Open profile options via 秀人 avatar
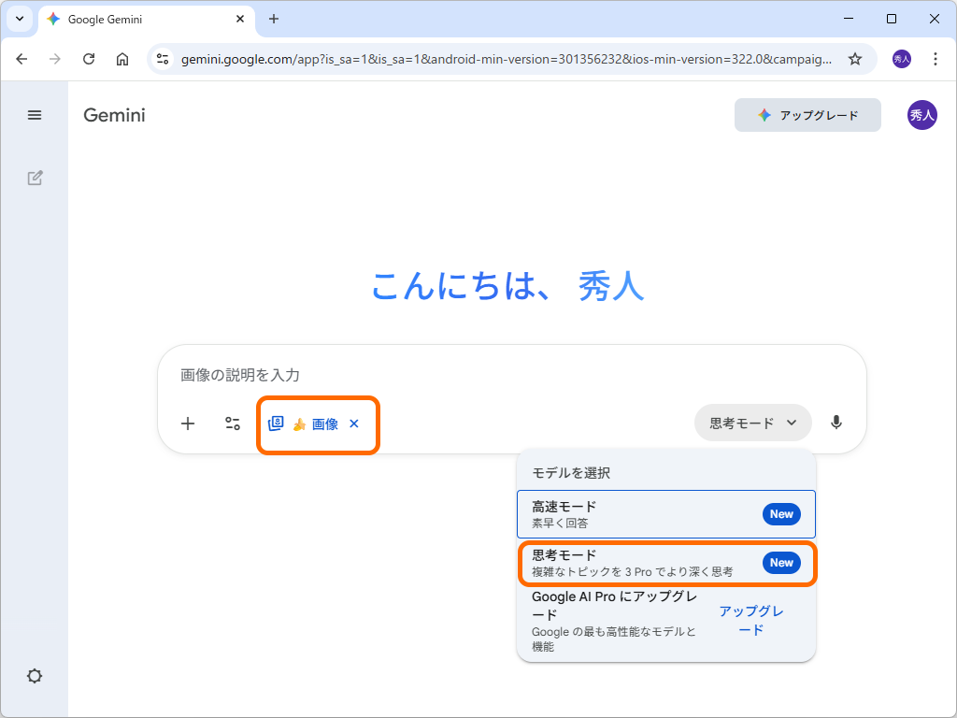The image size is (957, 718). pos(922,115)
